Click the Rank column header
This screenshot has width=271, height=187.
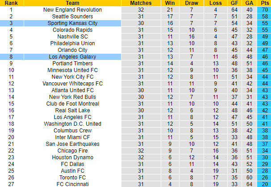[x=11, y=3]
